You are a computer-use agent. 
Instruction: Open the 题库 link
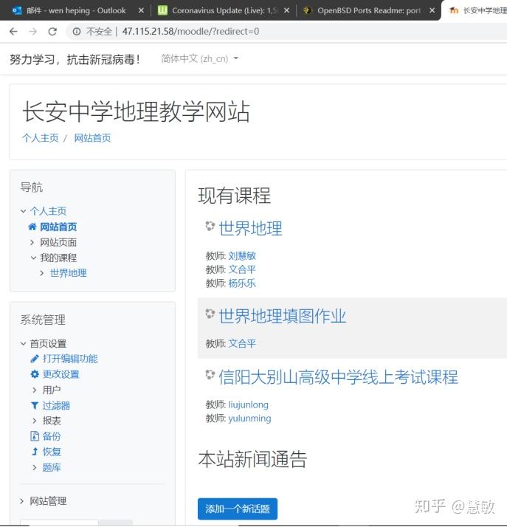[x=52, y=467]
